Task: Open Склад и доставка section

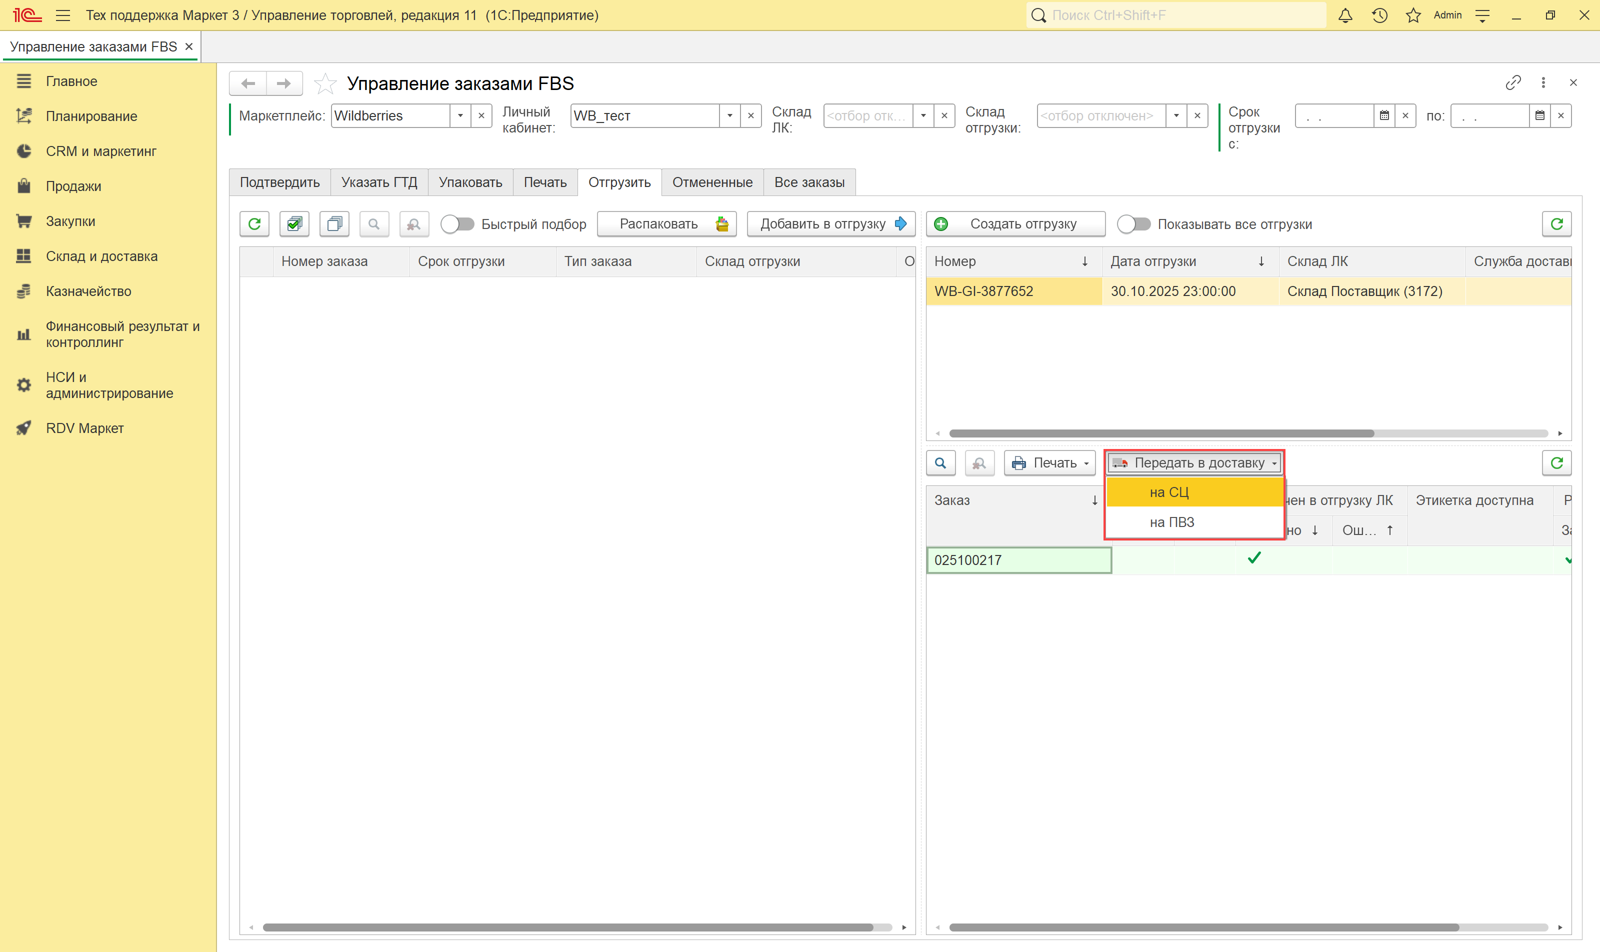Action: 101,256
